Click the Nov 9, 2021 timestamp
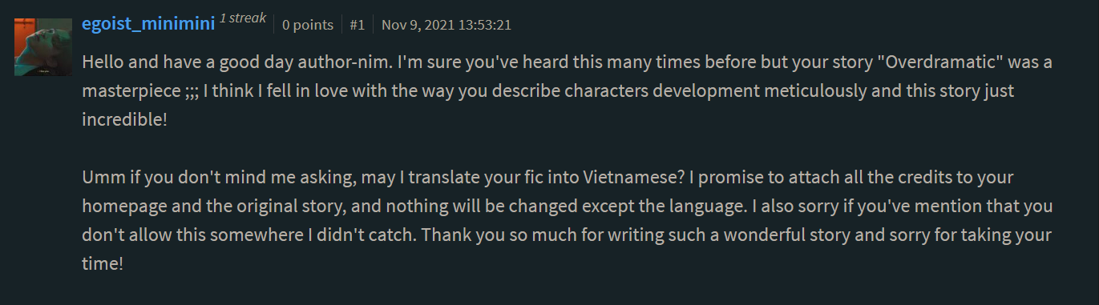The height and width of the screenshot is (305, 1099). pos(446,25)
